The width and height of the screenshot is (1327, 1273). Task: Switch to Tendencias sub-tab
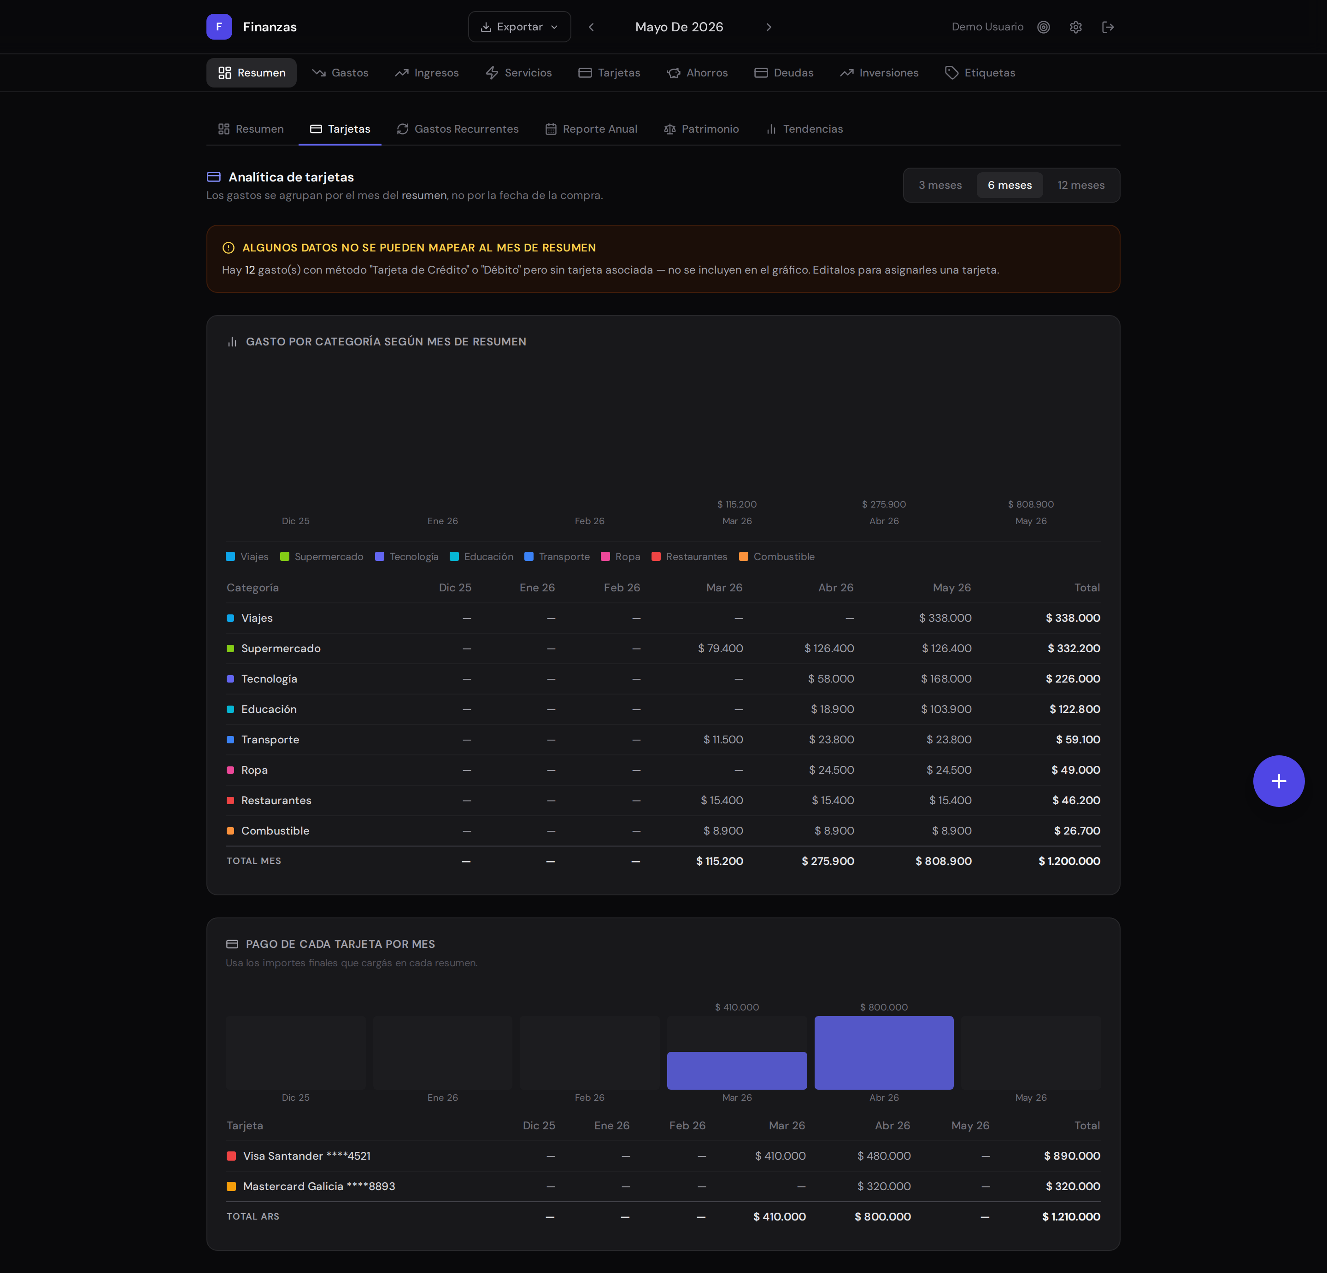(804, 129)
